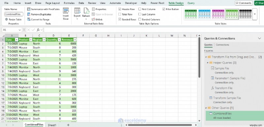Select the Sample File query

click(x=222, y=68)
